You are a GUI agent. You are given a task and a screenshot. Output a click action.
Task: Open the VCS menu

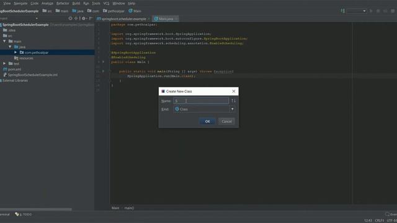point(106,3)
